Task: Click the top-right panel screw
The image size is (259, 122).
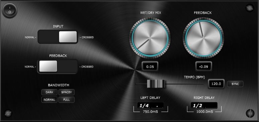Action: coord(250,8)
